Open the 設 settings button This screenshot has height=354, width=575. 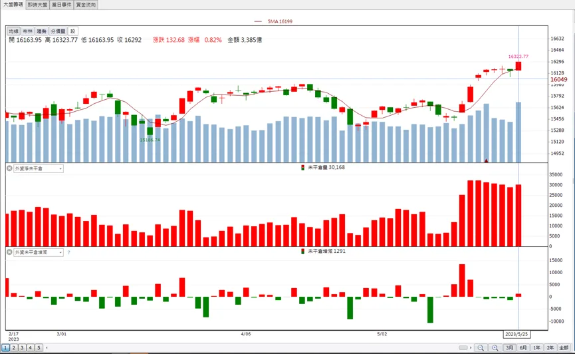click(72, 31)
